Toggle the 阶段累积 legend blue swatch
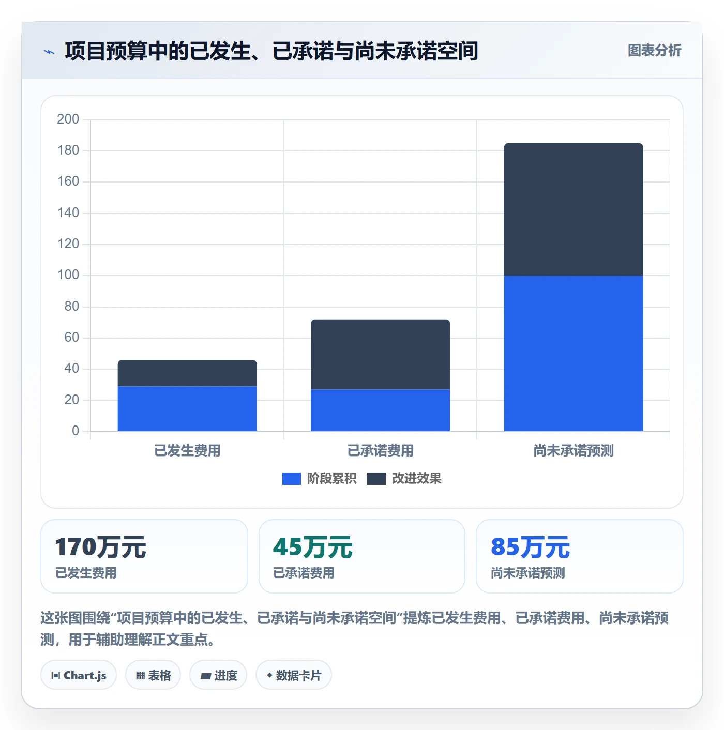Screen dimensions: 724x730 (291, 479)
